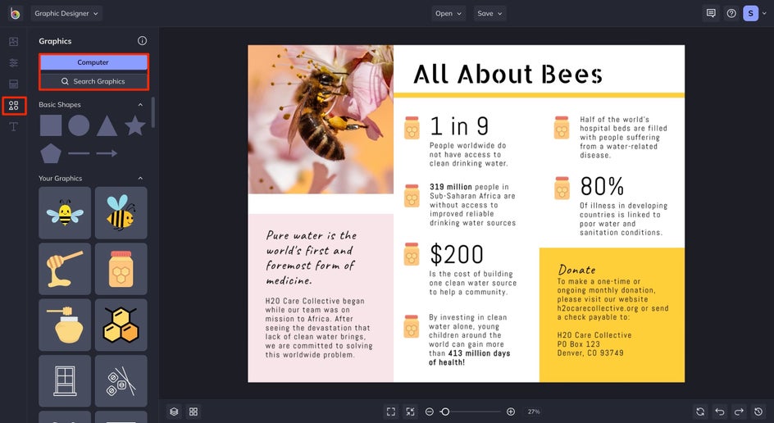The height and width of the screenshot is (423, 774).
Task: Select the sushi and chopsticks graphic thumbnail
Action: tap(121, 381)
